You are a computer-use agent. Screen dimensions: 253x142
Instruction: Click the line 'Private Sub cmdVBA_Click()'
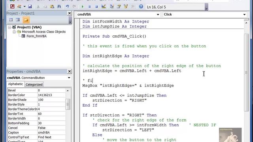point(114,36)
